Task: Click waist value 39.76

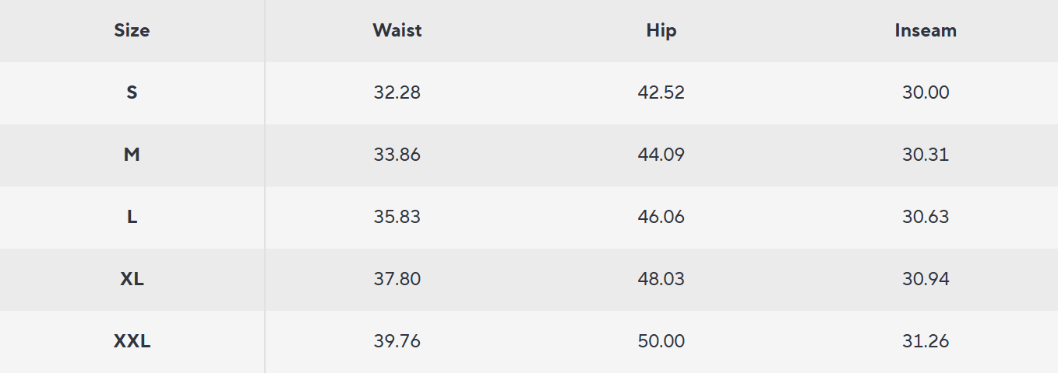Action: (397, 341)
